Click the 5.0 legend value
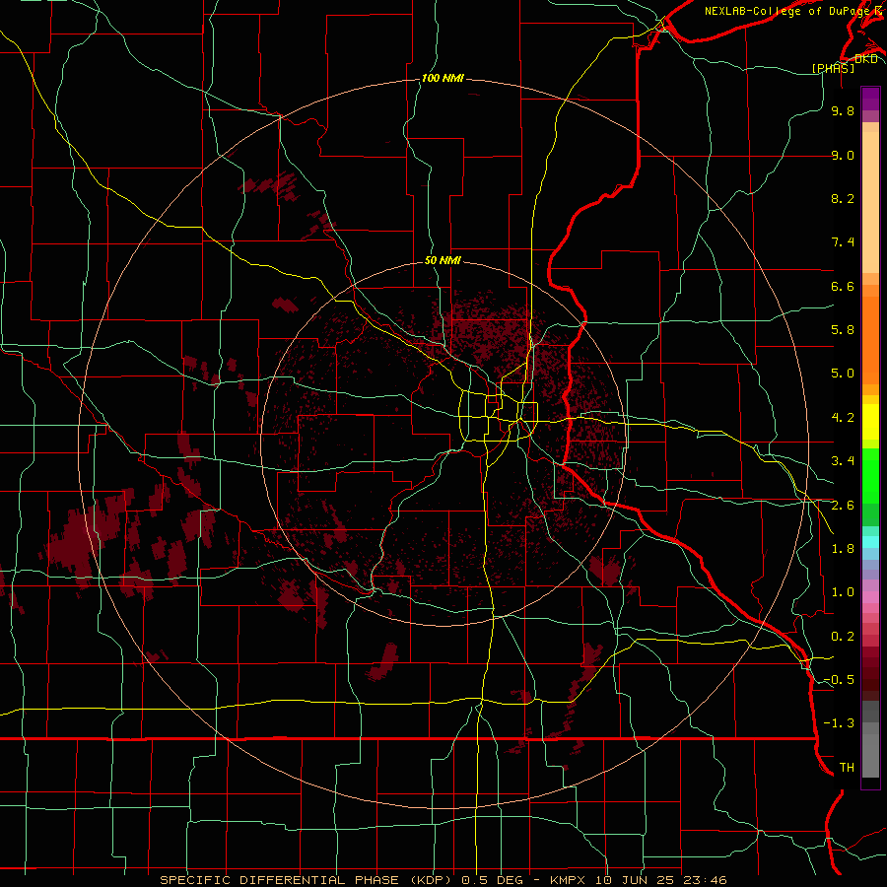Image resolution: width=887 pixels, height=887 pixels. tap(843, 374)
